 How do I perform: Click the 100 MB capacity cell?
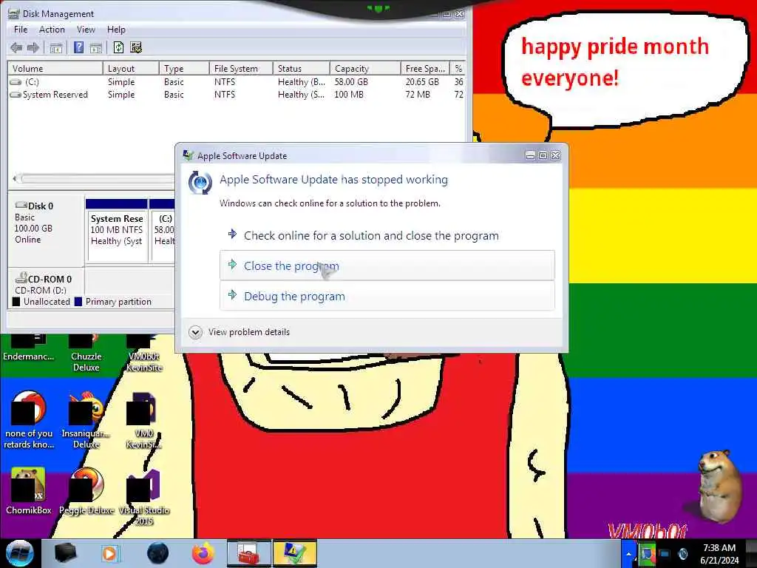349,95
